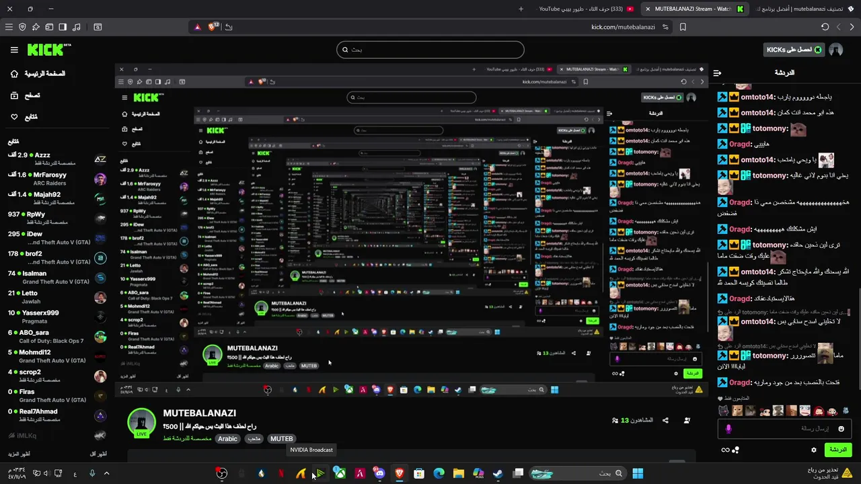Open the Brave browser menu icon

tap(9, 27)
